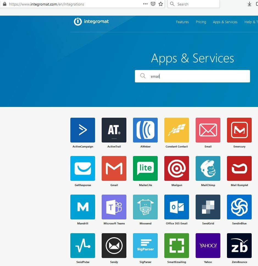Focus the browser Search box
Screen dimensions: 258x266
194,4
